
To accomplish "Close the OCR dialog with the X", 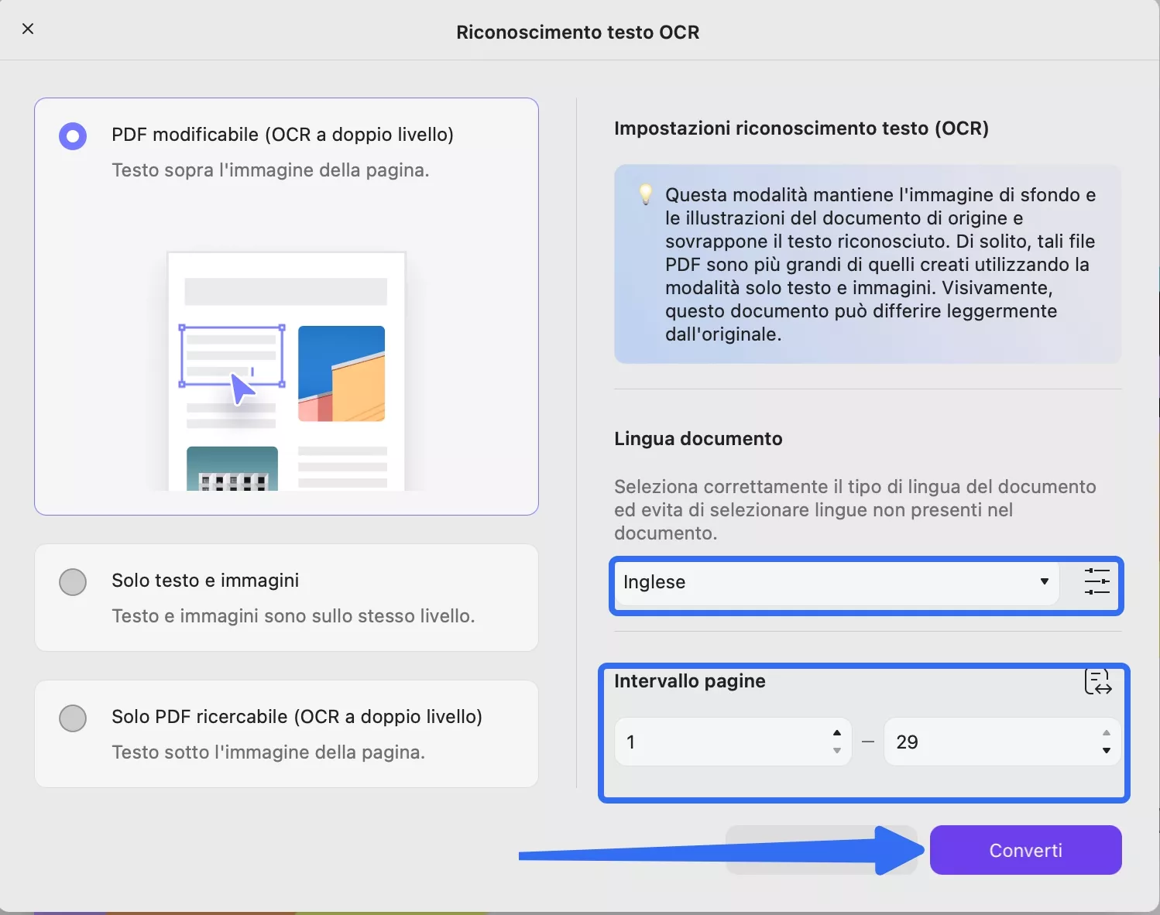I will coord(28,29).
